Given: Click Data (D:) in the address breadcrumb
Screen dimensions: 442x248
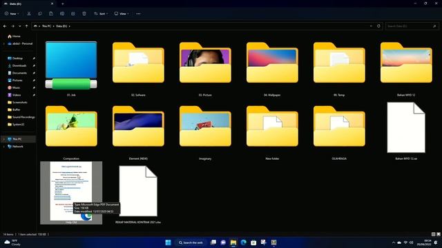Looking at the screenshot, I should pos(61,26).
